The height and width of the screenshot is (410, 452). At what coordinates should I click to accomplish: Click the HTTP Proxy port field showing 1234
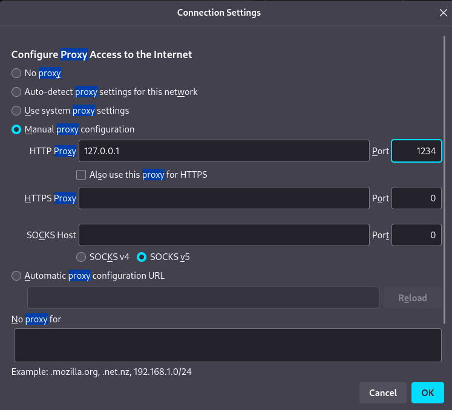(x=416, y=151)
